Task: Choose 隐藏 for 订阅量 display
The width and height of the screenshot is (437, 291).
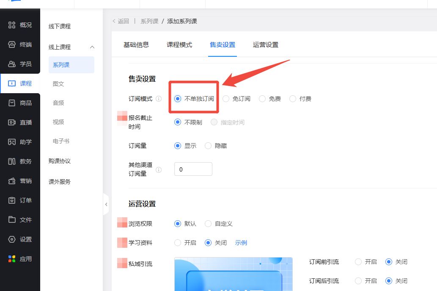Action: (208, 146)
